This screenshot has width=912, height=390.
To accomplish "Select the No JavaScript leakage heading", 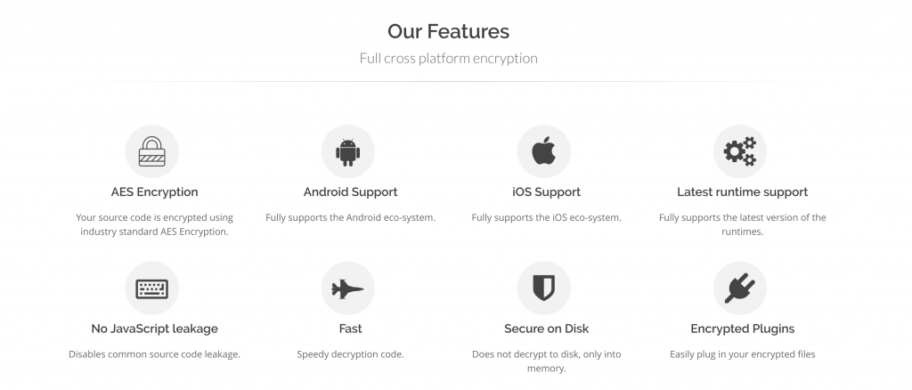I will click(x=155, y=329).
